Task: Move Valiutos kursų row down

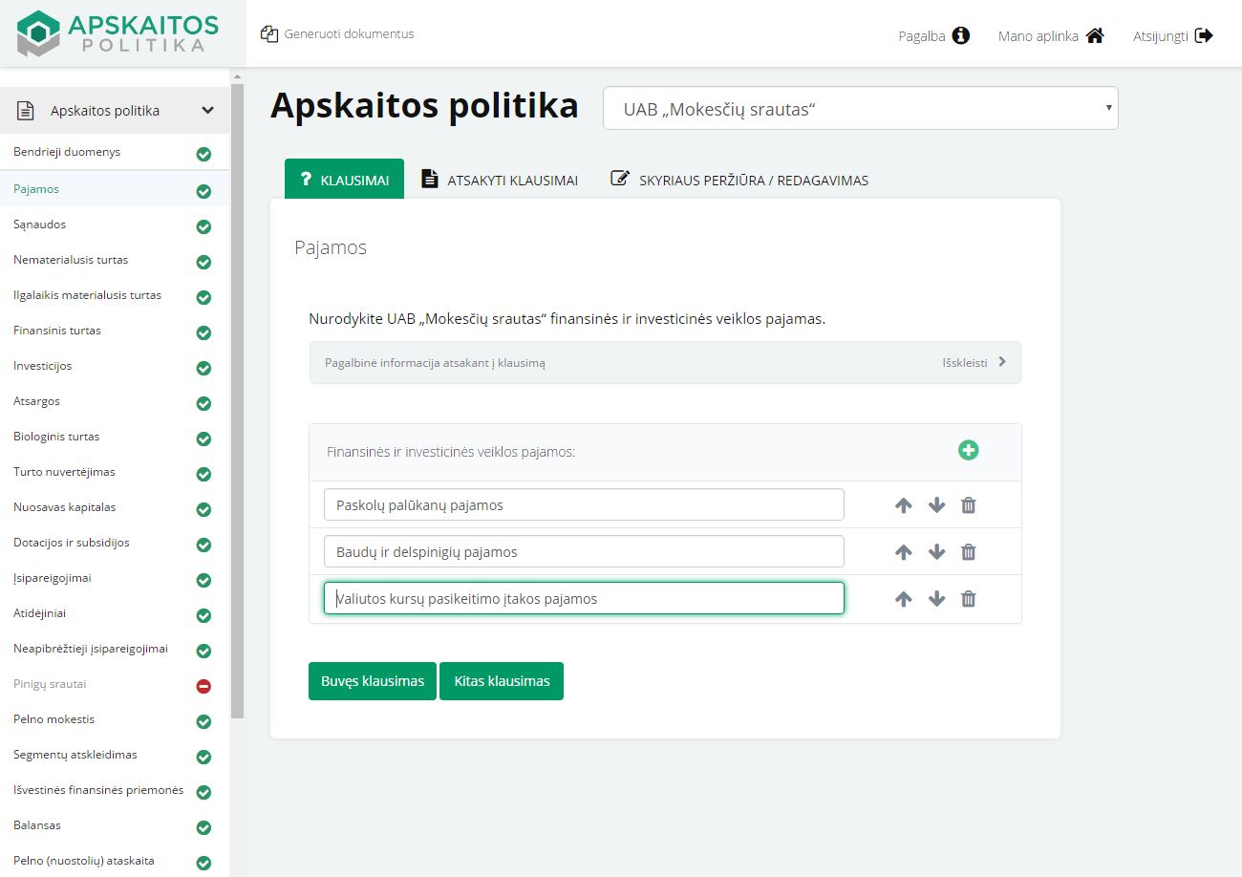Action: [x=936, y=599]
